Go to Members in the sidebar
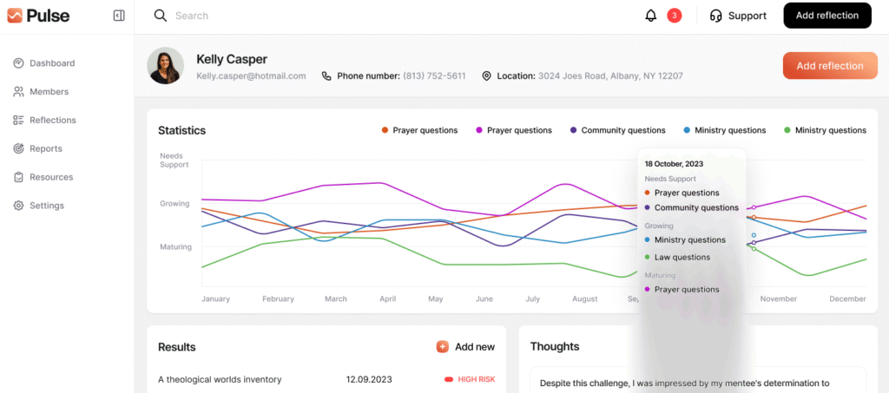 point(49,92)
